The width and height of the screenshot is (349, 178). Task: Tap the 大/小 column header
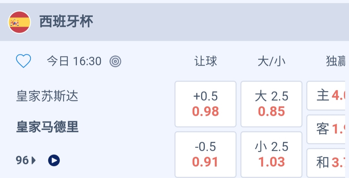[x=271, y=61]
